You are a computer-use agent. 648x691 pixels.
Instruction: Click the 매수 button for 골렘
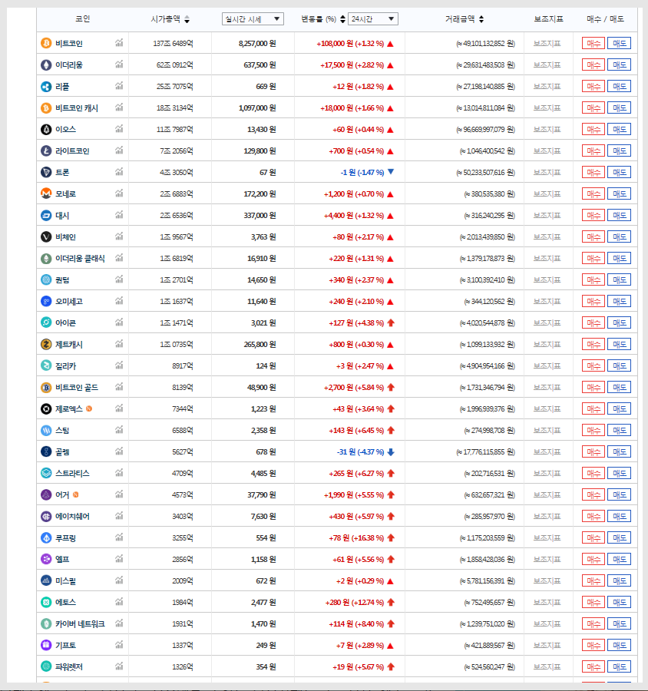(593, 451)
